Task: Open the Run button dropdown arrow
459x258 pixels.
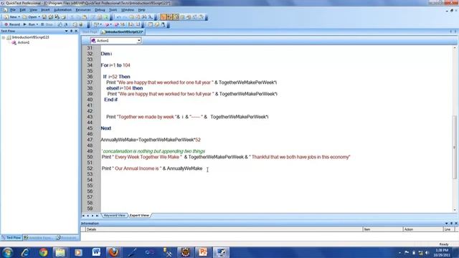Action: [x=37, y=24]
